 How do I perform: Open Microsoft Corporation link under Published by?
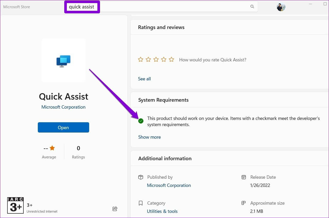[169, 185]
